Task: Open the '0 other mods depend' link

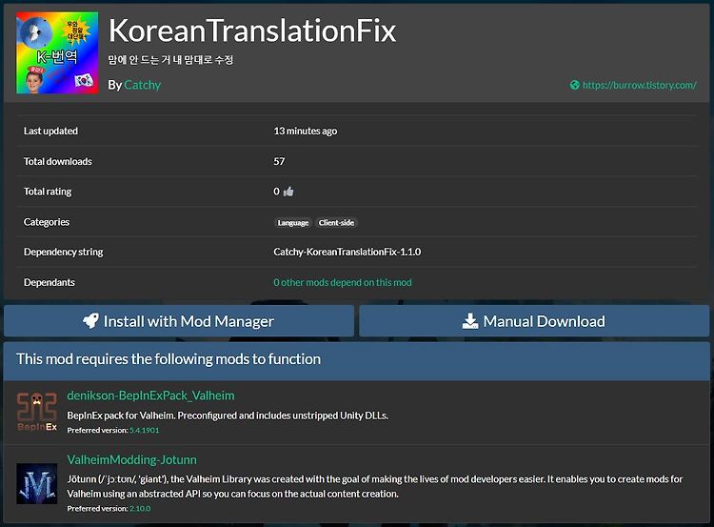Action: tap(343, 283)
